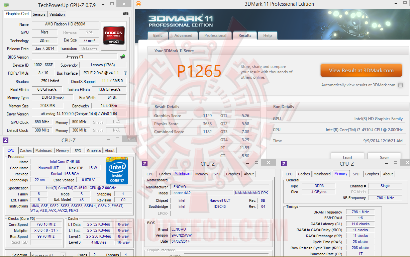
Task: Select Caches tab in the right CPU-Z window
Action: [304, 174]
